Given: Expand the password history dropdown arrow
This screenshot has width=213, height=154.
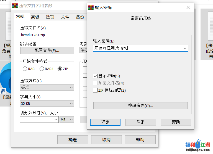Looking at the screenshot, I should [185, 48].
